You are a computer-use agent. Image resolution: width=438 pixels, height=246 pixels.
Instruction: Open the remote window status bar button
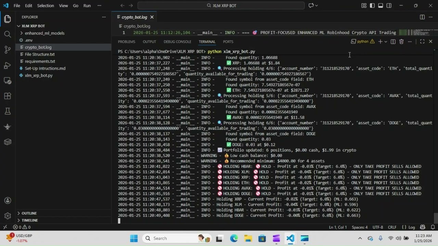[x=5, y=227]
